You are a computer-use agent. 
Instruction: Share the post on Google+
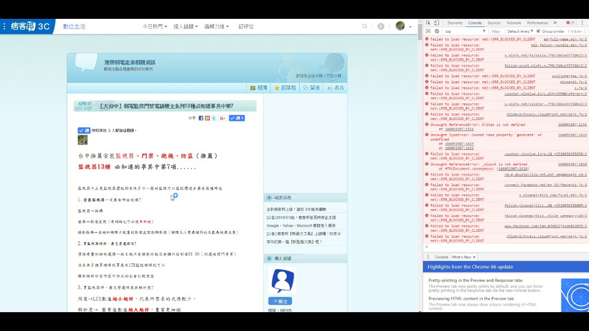click(x=223, y=118)
